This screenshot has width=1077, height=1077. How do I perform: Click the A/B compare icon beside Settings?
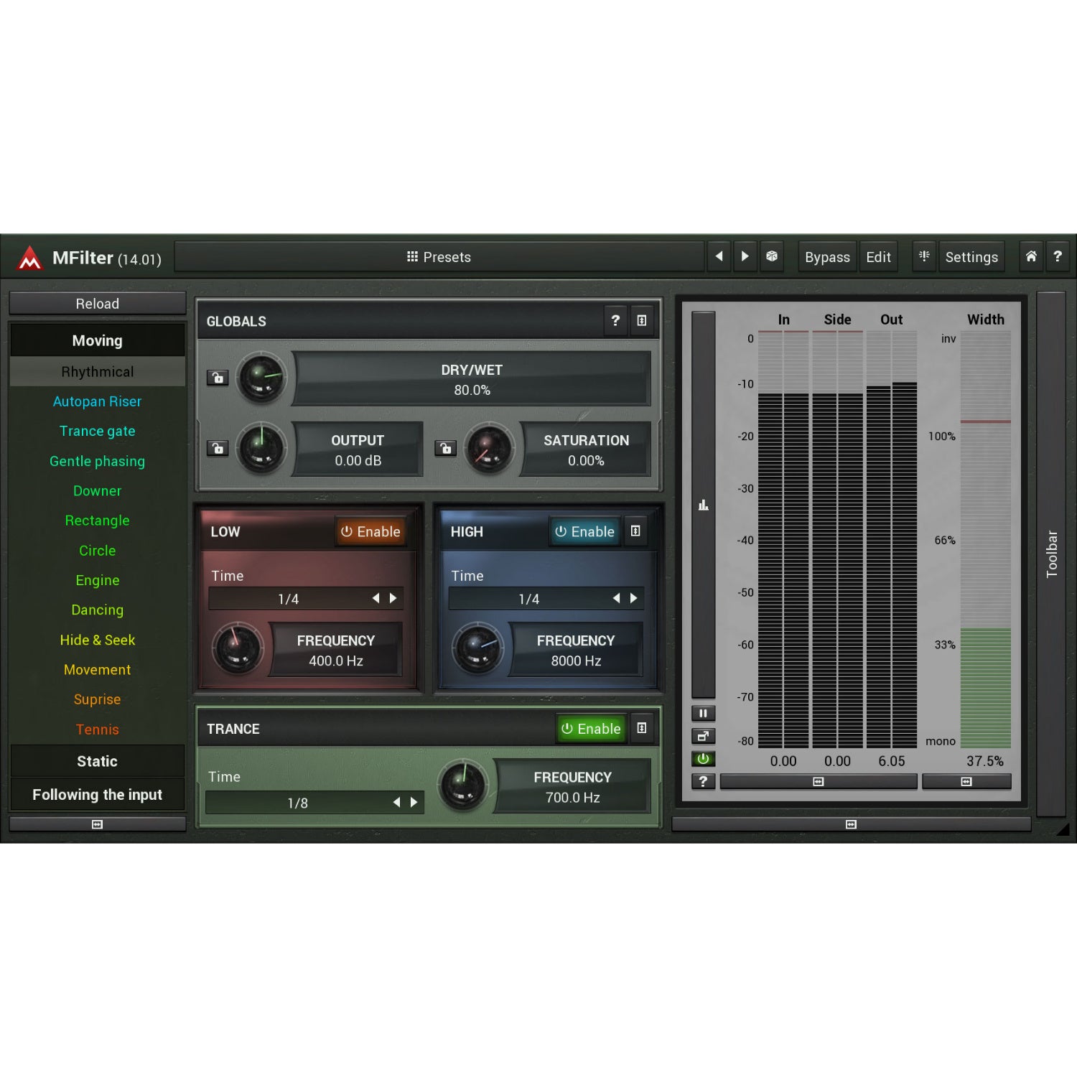pyautogui.click(x=924, y=256)
